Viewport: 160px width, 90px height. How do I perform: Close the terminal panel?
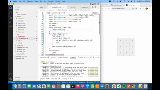tap(98, 57)
